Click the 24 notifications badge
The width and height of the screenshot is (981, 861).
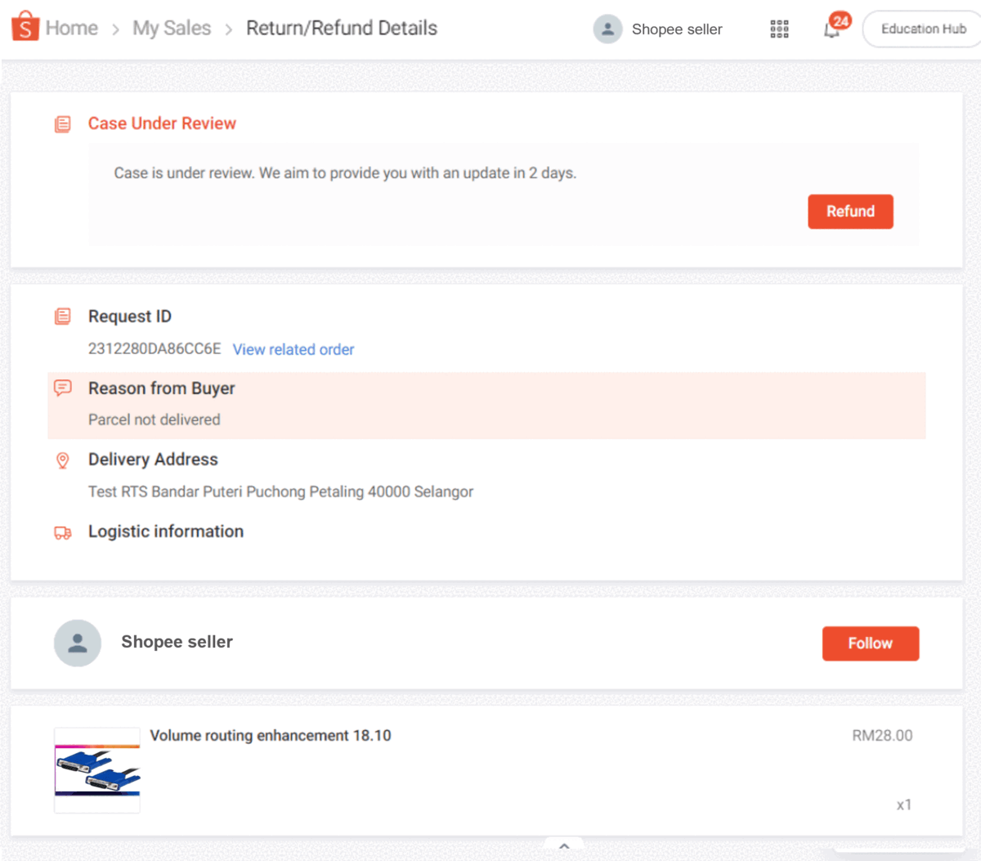click(x=842, y=20)
